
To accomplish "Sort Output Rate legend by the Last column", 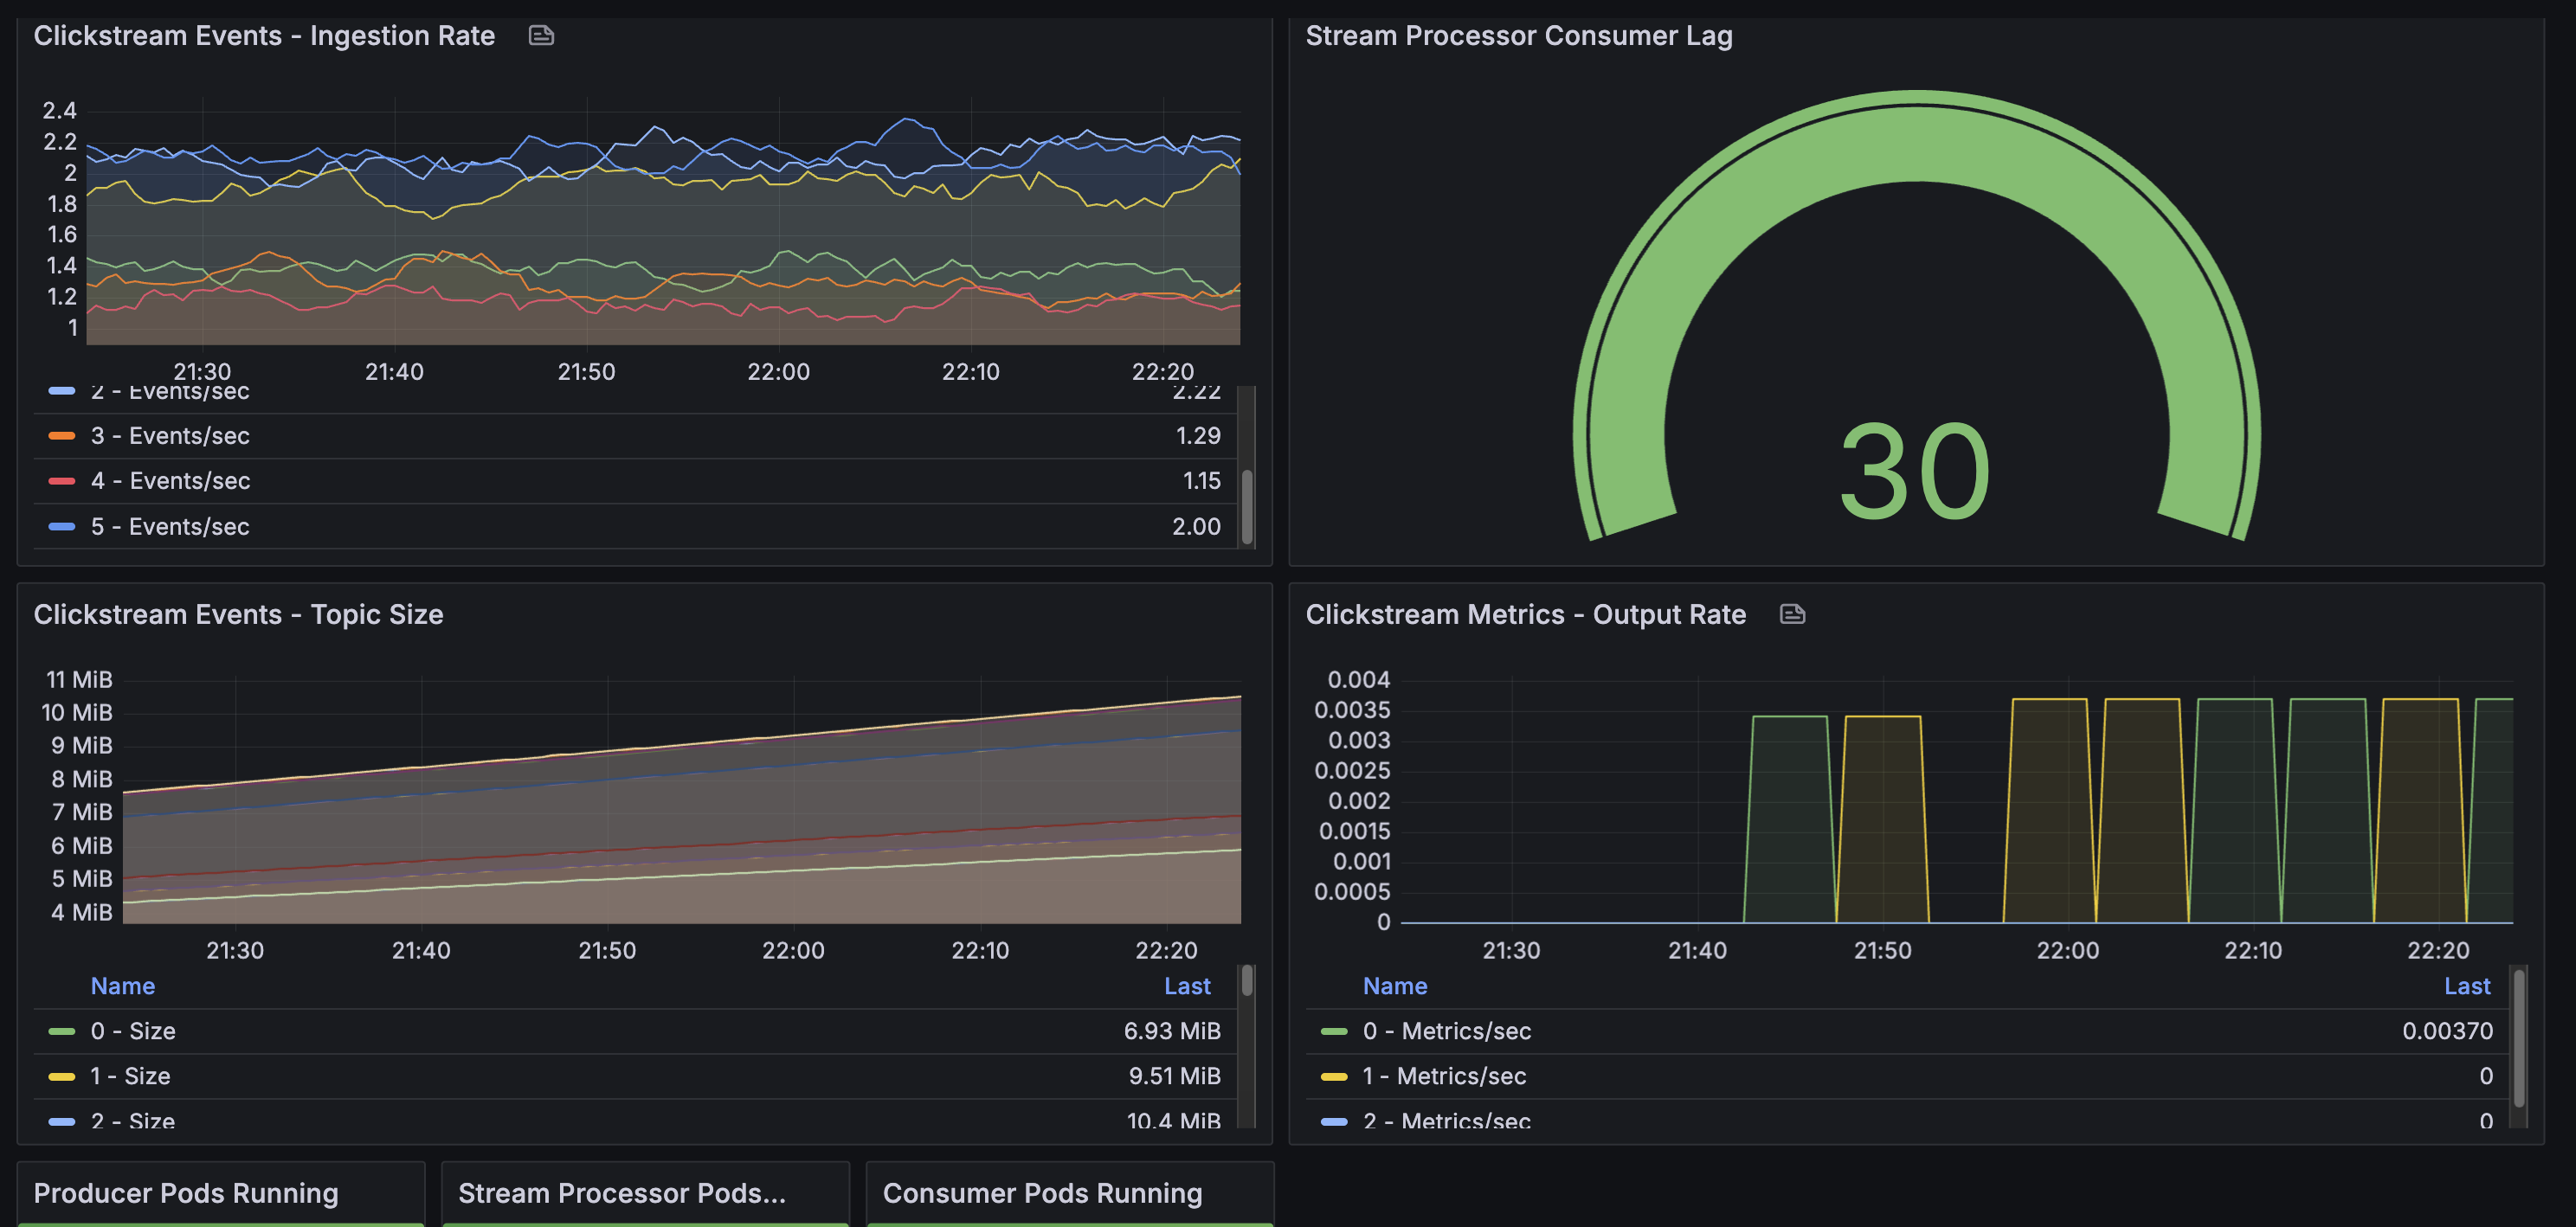I will point(2467,986).
